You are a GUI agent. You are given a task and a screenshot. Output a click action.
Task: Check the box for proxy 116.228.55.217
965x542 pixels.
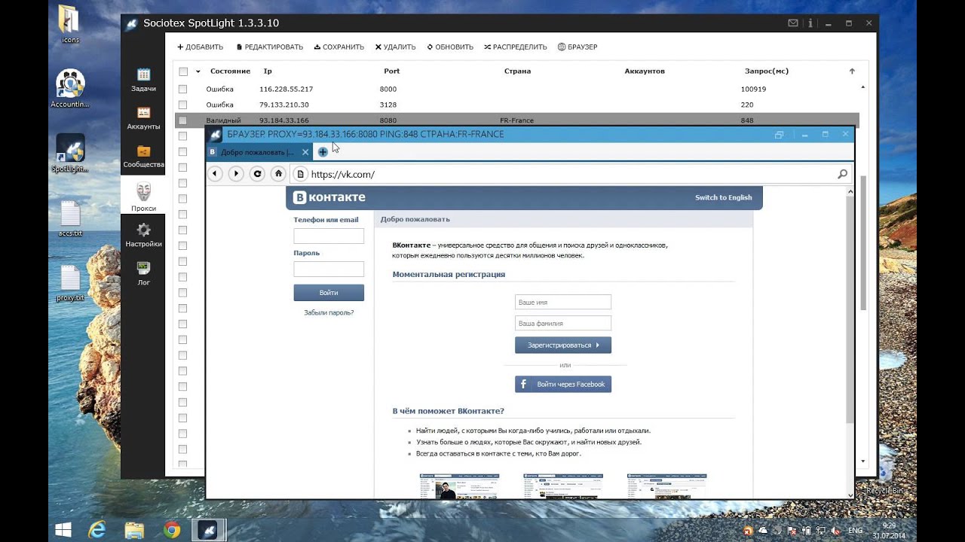182,89
